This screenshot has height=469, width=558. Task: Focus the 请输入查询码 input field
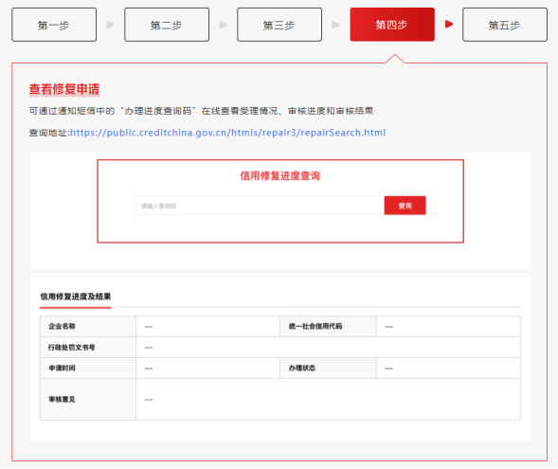tap(260, 206)
